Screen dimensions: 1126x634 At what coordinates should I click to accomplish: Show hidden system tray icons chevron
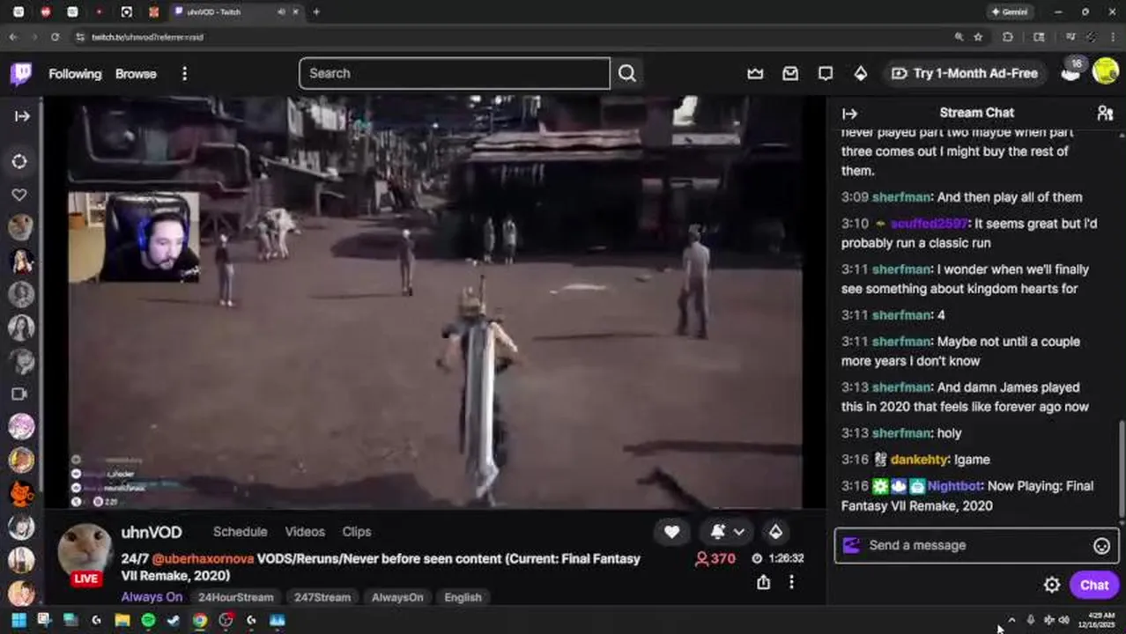(x=1011, y=620)
